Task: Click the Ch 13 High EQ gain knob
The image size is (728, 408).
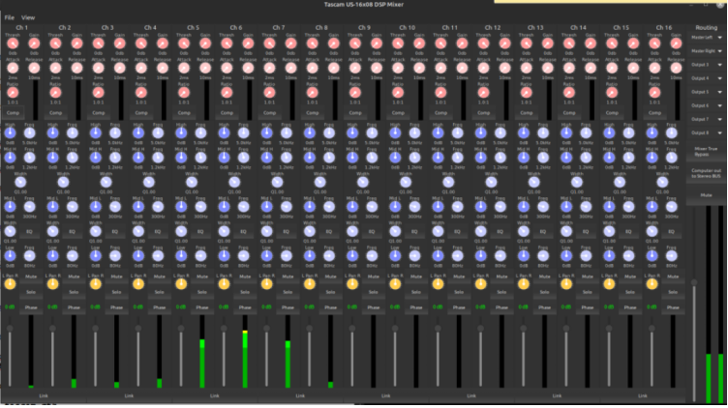Action: [523, 133]
